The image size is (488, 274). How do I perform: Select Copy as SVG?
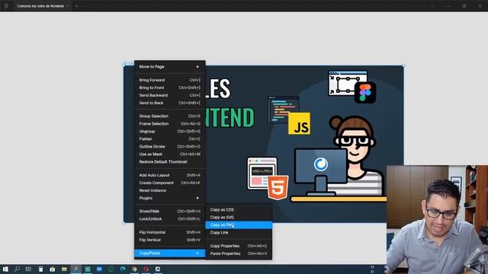tap(239, 217)
